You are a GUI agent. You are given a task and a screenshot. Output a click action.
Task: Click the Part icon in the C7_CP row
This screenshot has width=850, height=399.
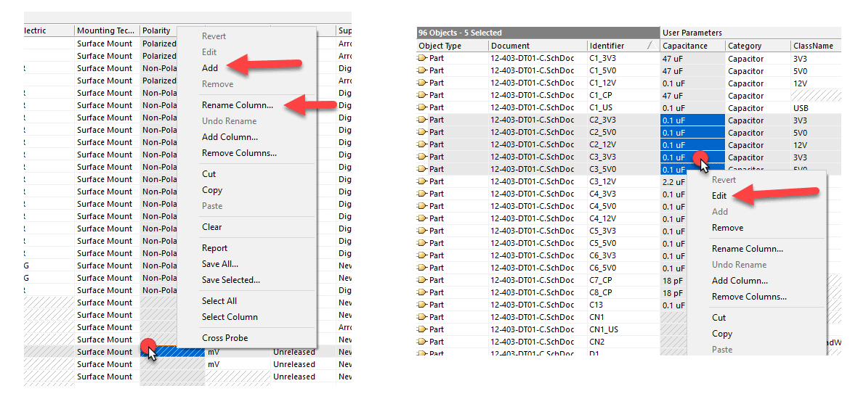coord(422,281)
